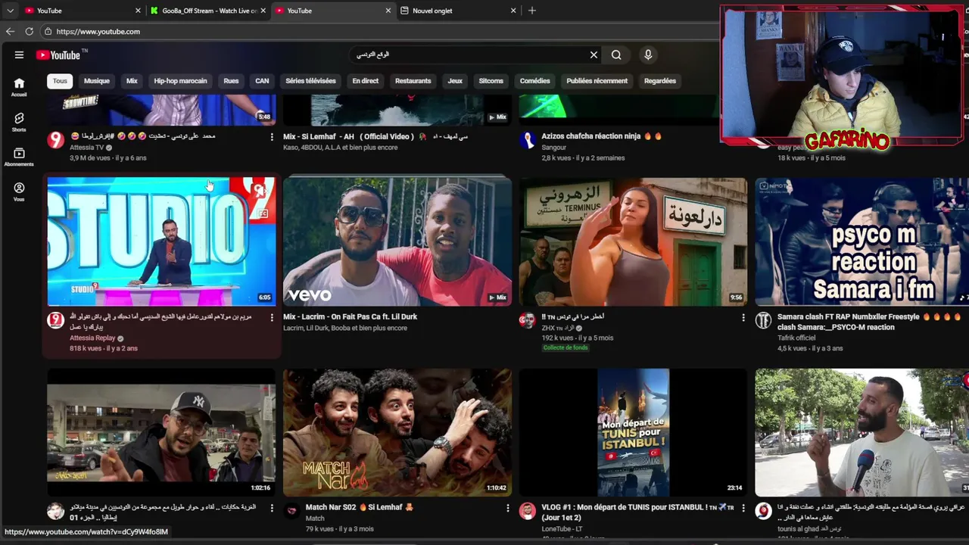This screenshot has width=969, height=545.
Task: Open ZHX channel avatar
Action: tap(528, 320)
